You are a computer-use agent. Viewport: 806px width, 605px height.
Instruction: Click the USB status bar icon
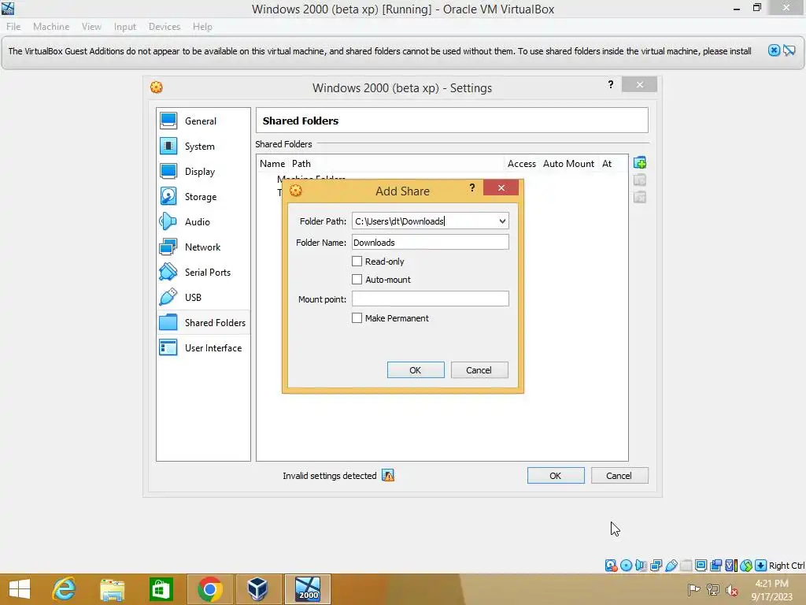pos(671,566)
